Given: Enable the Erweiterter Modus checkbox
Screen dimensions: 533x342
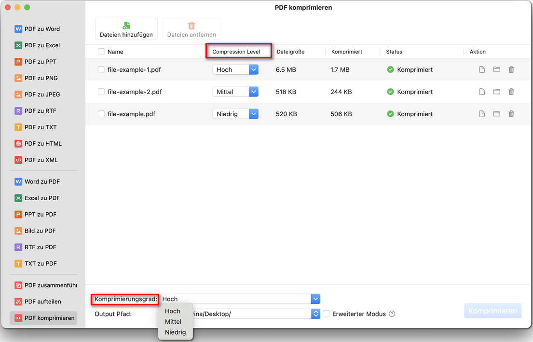Looking at the screenshot, I should [x=327, y=314].
